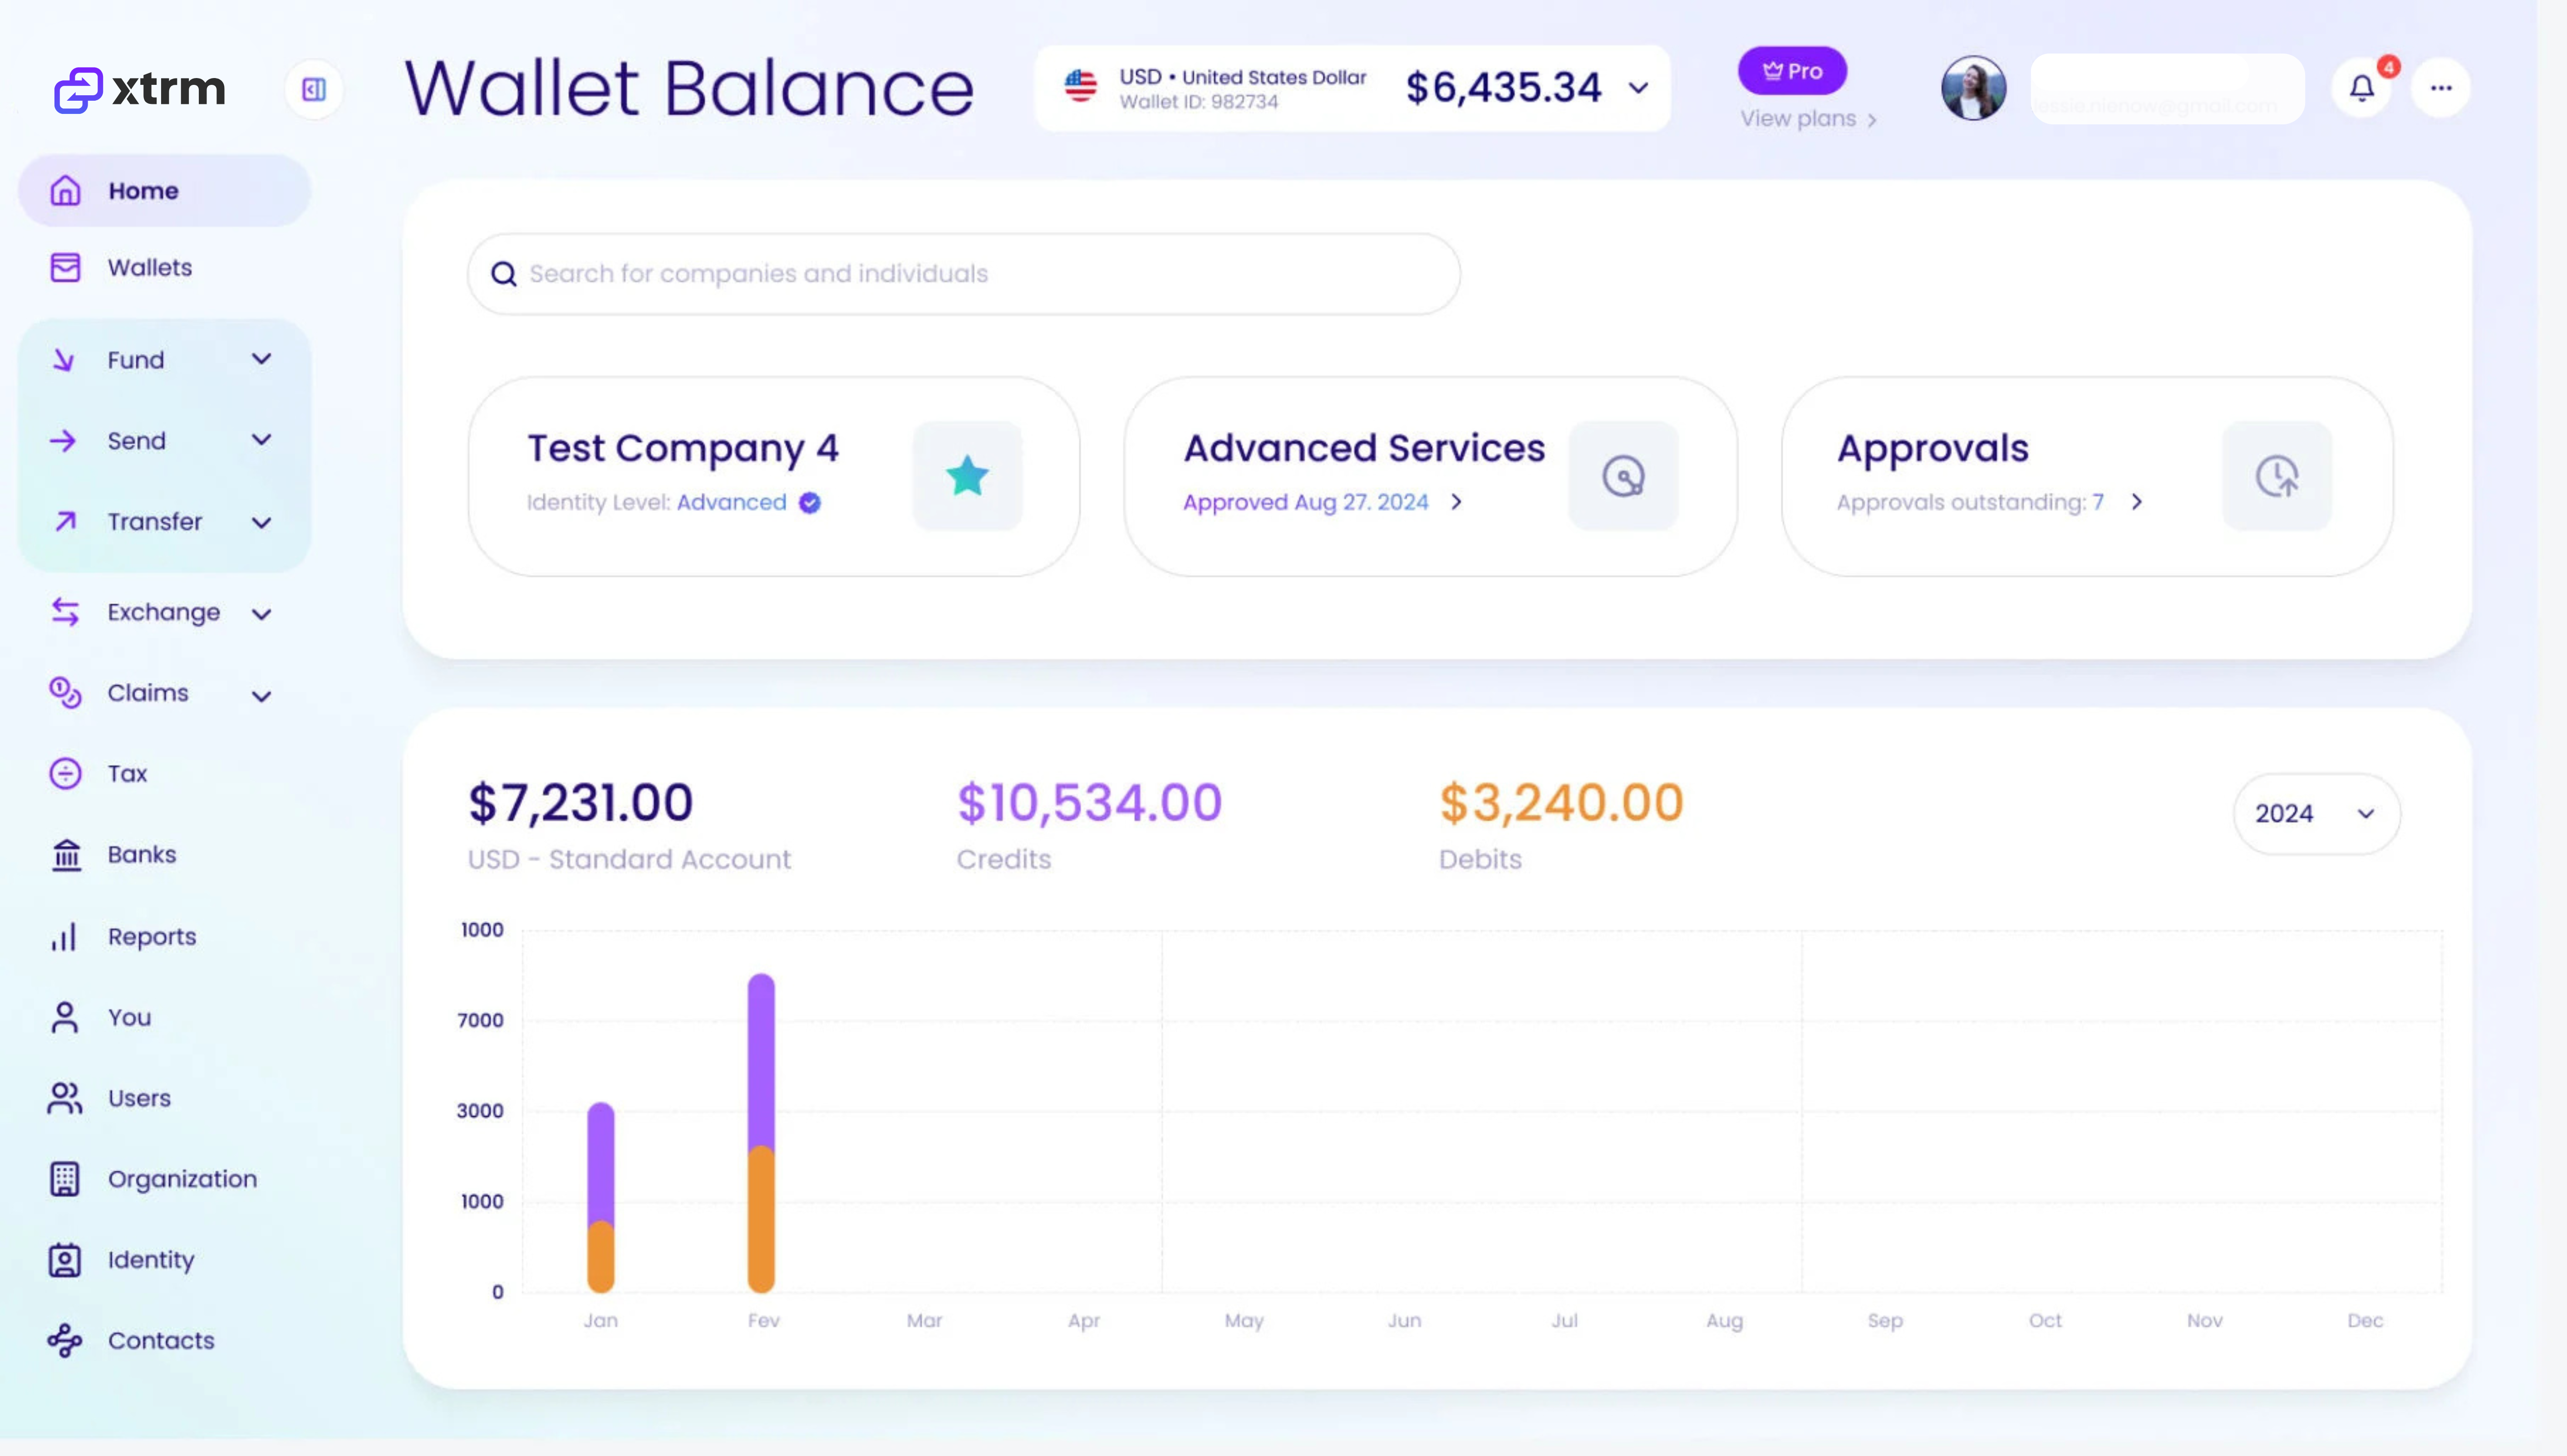2567x1456 pixels.
Task: Open the View plans link
Action: coord(1807,119)
